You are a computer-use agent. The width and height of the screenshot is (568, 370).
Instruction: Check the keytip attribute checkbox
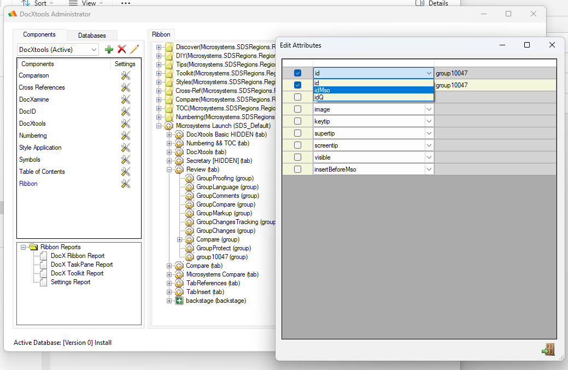(298, 121)
